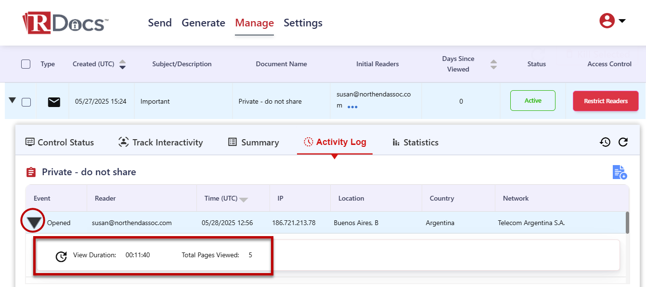
Task: Open the Settings menu
Action: click(x=303, y=23)
